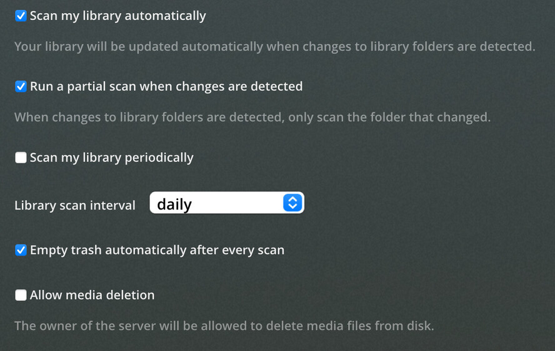This screenshot has width=555, height=351.
Task: Click the 'owner of the server' description text
Action: click(x=224, y=325)
